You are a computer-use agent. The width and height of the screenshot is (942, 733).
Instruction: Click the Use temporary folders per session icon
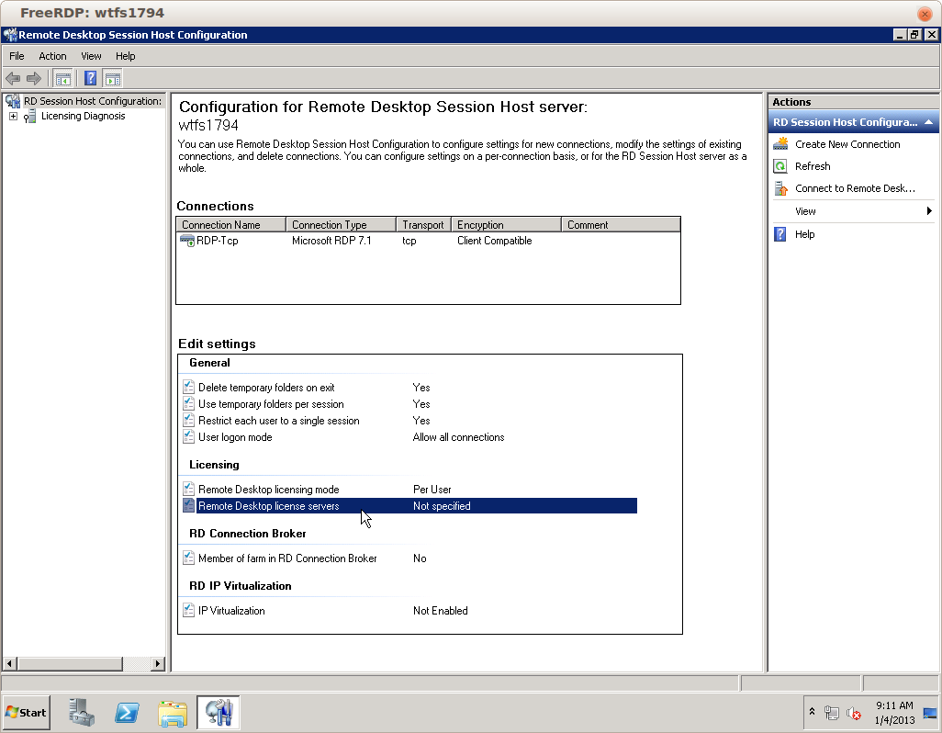pos(188,403)
